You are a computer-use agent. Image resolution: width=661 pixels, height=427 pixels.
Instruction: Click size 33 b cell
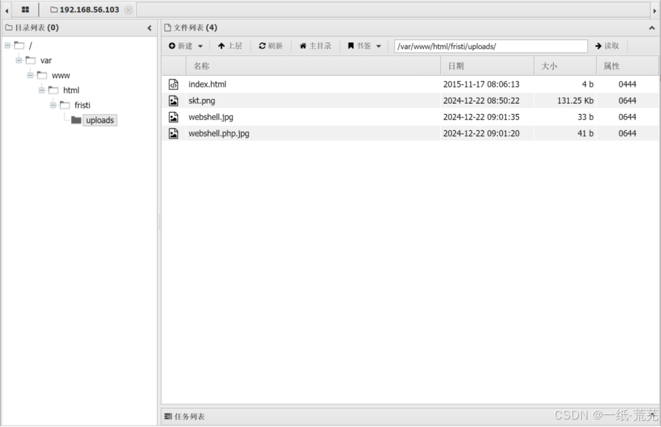[585, 117]
